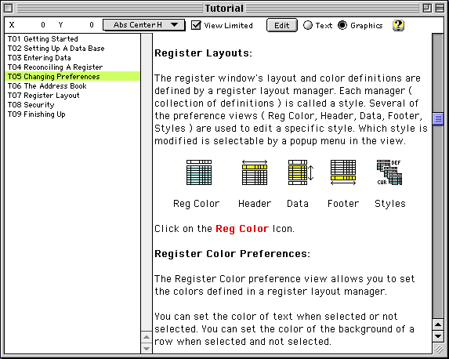Image resolution: width=449 pixels, height=359 pixels.
Task: Click the window zoom box
Action: pyautogui.click(x=427, y=8)
